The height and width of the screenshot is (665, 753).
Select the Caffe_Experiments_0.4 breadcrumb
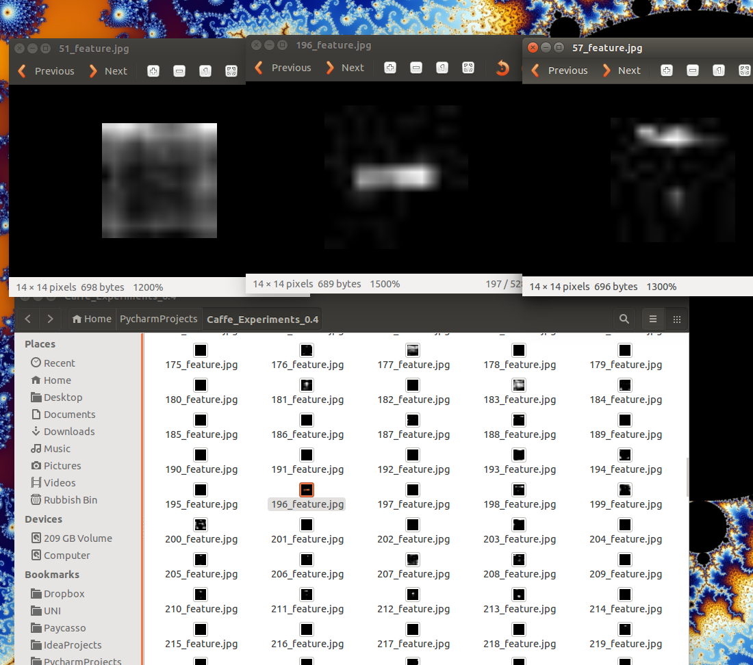click(x=262, y=320)
